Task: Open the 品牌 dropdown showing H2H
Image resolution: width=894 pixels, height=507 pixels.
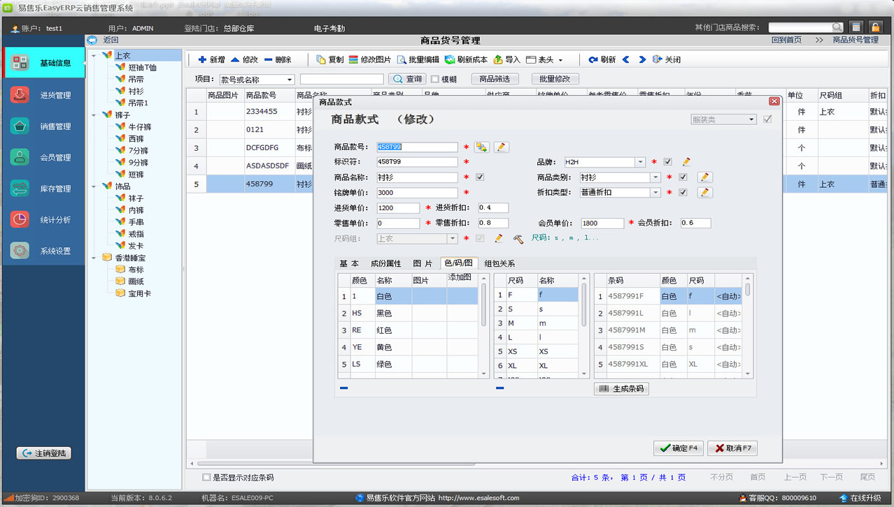Action: (x=640, y=162)
